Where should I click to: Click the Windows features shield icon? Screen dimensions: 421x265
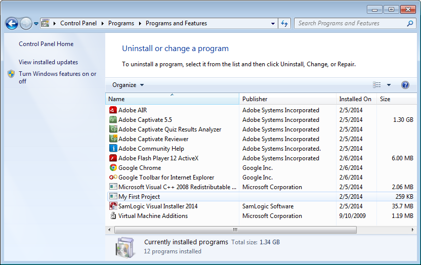click(x=11, y=74)
